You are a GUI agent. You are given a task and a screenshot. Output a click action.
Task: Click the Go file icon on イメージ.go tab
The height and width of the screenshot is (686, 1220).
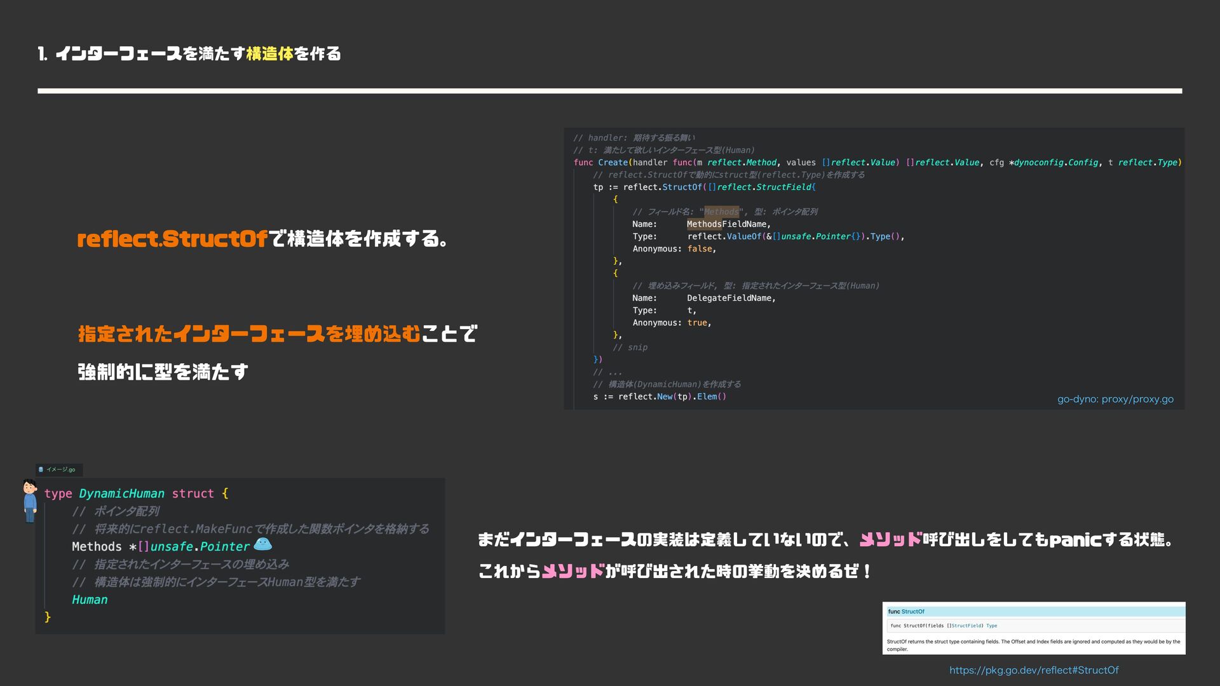coord(41,469)
